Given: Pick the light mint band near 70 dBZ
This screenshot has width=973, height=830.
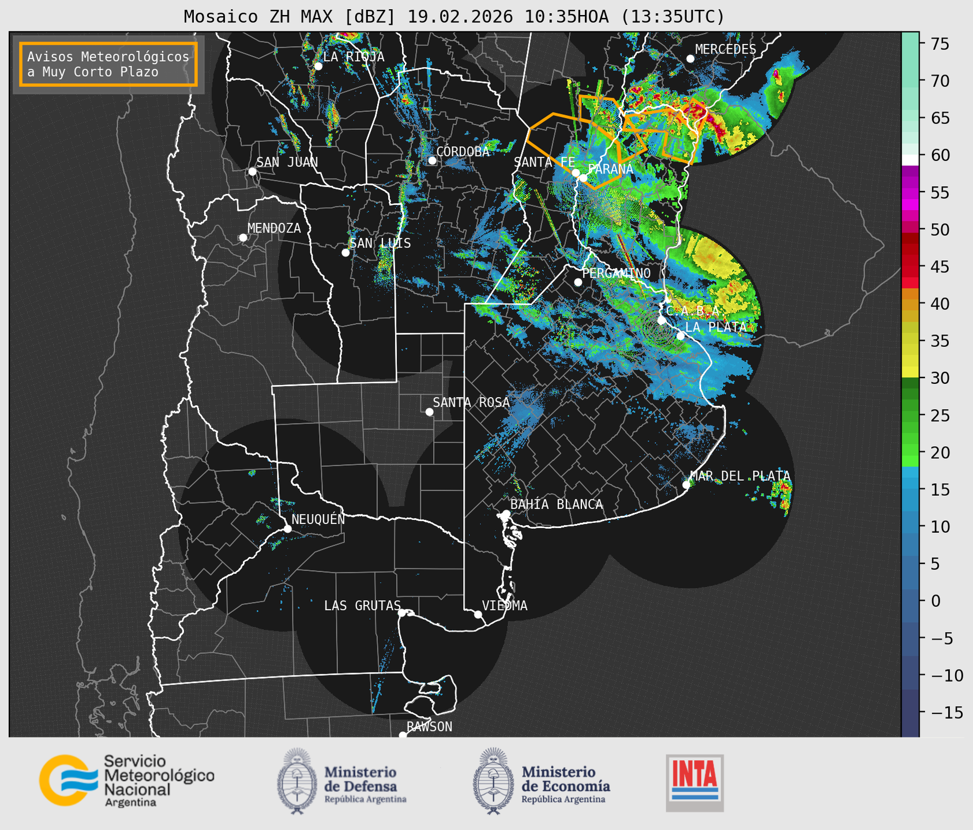Looking at the screenshot, I should 910,82.
